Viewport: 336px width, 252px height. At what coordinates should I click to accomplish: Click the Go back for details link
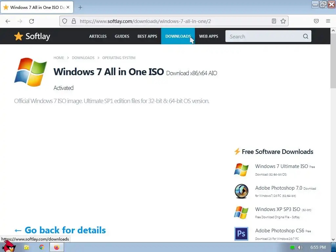(60, 230)
